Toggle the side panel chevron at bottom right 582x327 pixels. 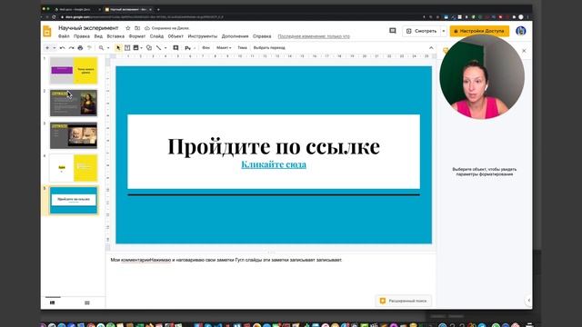[528, 301]
